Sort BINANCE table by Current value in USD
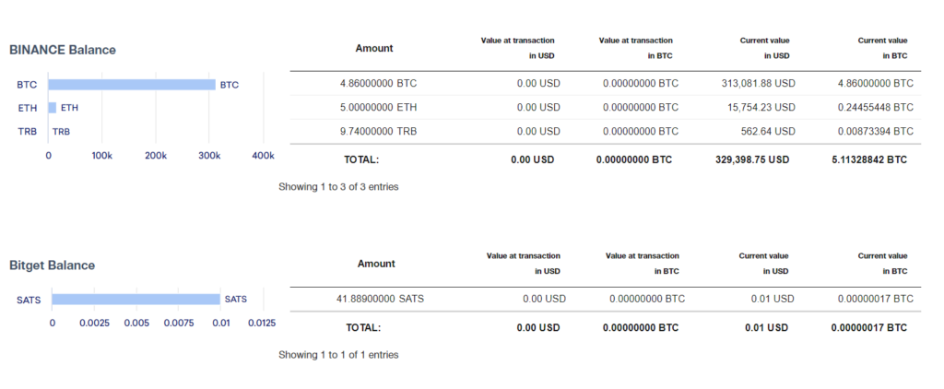 764,48
